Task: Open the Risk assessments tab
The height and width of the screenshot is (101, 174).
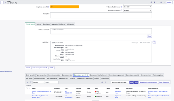Action: coord(52,78)
